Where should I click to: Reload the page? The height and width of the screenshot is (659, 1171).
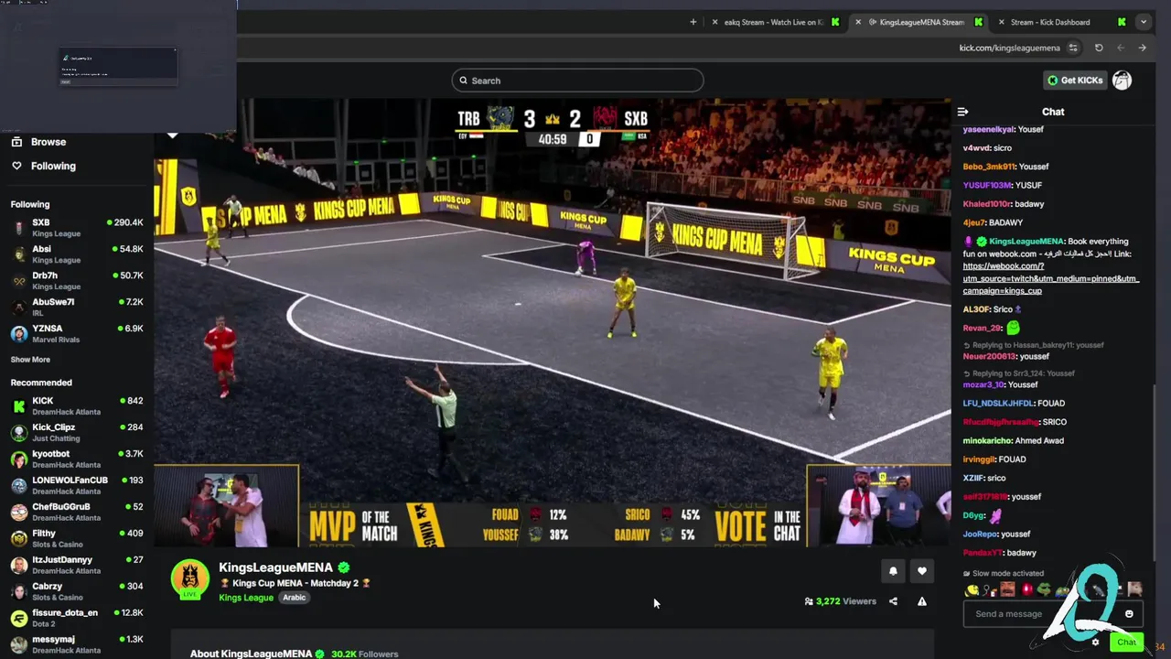(1099, 48)
